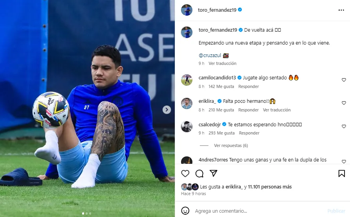The height and width of the screenshot is (217, 350).
Task: Select the second carousel dot indicator
Action: pyautogui.click(x=86, y=213)
